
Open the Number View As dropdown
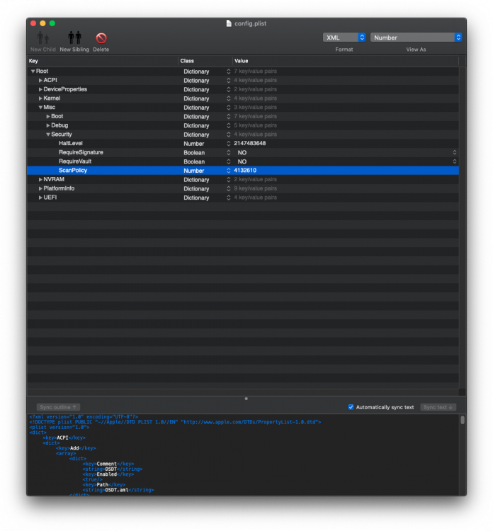[416, 38]
